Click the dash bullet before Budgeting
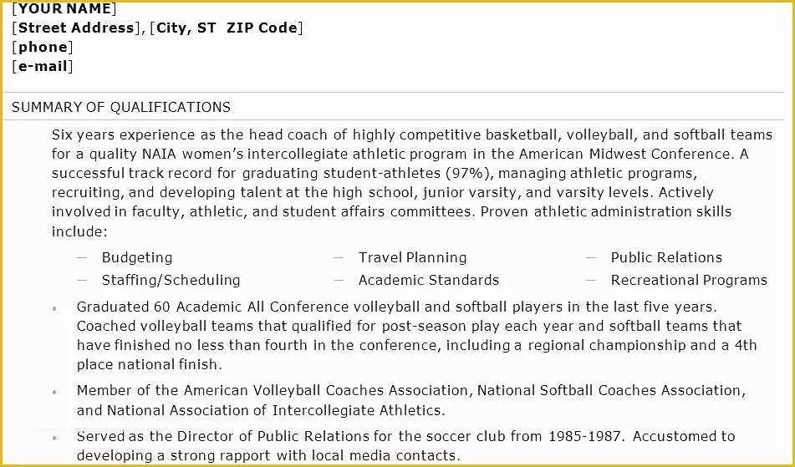Viewport: 795px width, 467px height. click(82, 257)
